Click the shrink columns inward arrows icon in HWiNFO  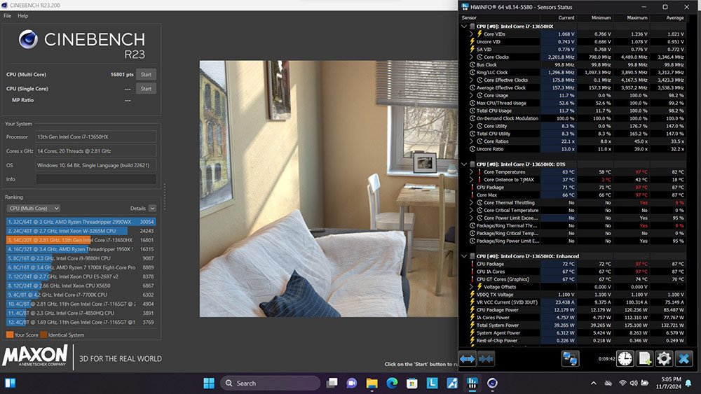(486, 359)
